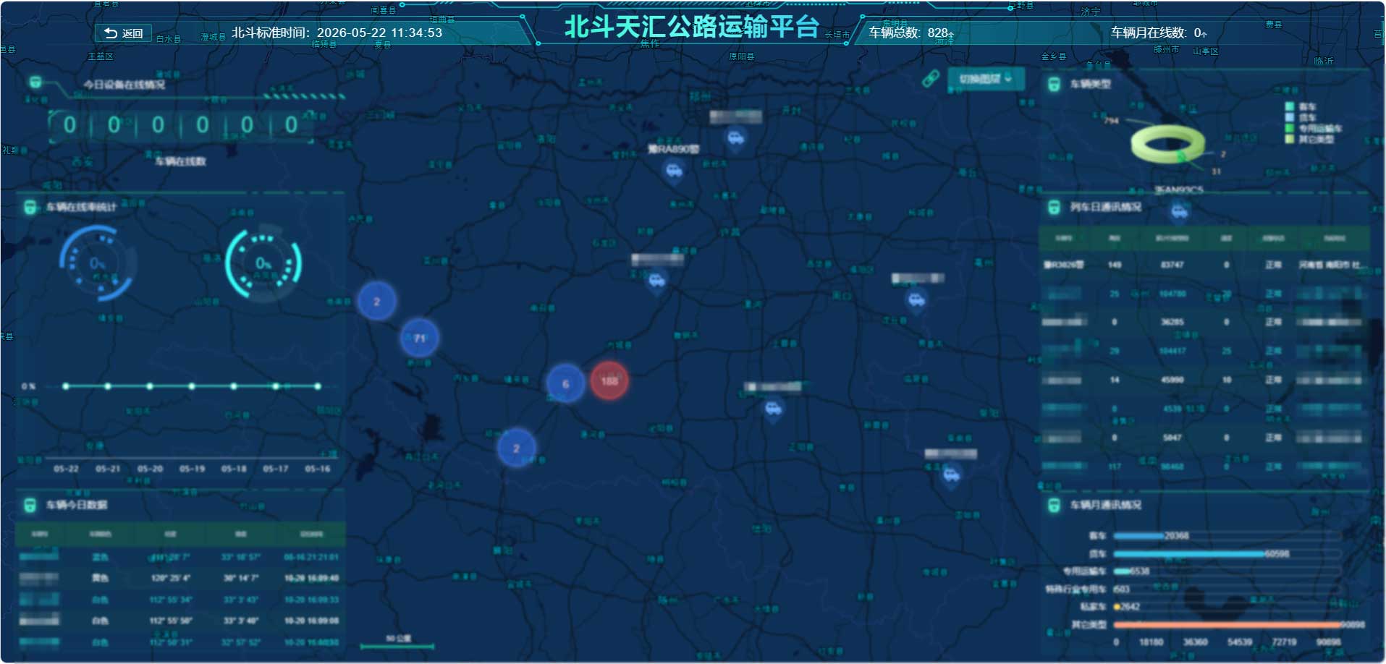The height and width of the screenshot is (664, 1386).
Task: Toggle 货车 legend swatch in vehicle type chart
Action: pos(1289,117)
